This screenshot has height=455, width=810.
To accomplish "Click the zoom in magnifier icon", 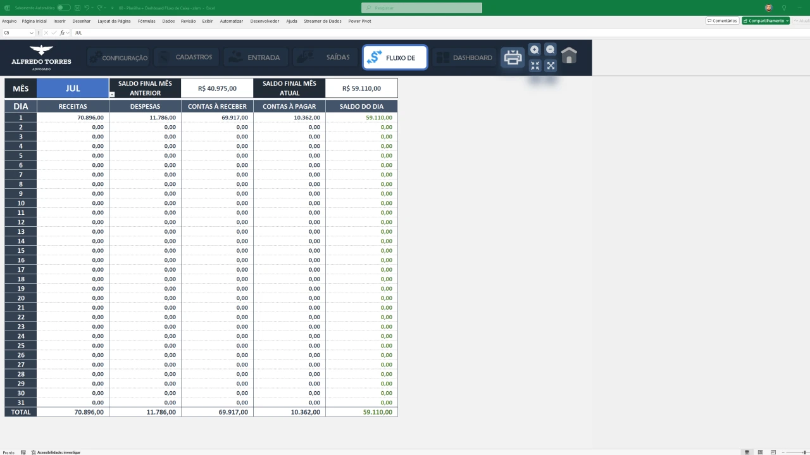I will point(535,50).
